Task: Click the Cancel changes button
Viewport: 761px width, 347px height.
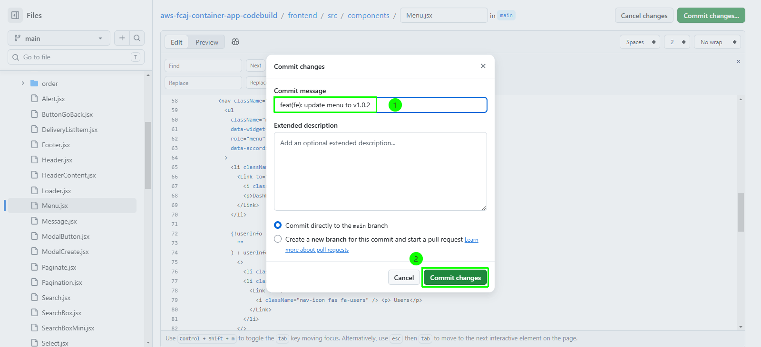Action: coord(644,15)
